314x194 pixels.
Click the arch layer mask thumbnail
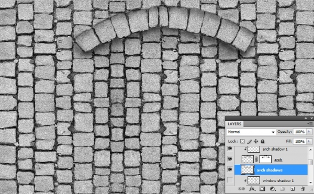265,159
